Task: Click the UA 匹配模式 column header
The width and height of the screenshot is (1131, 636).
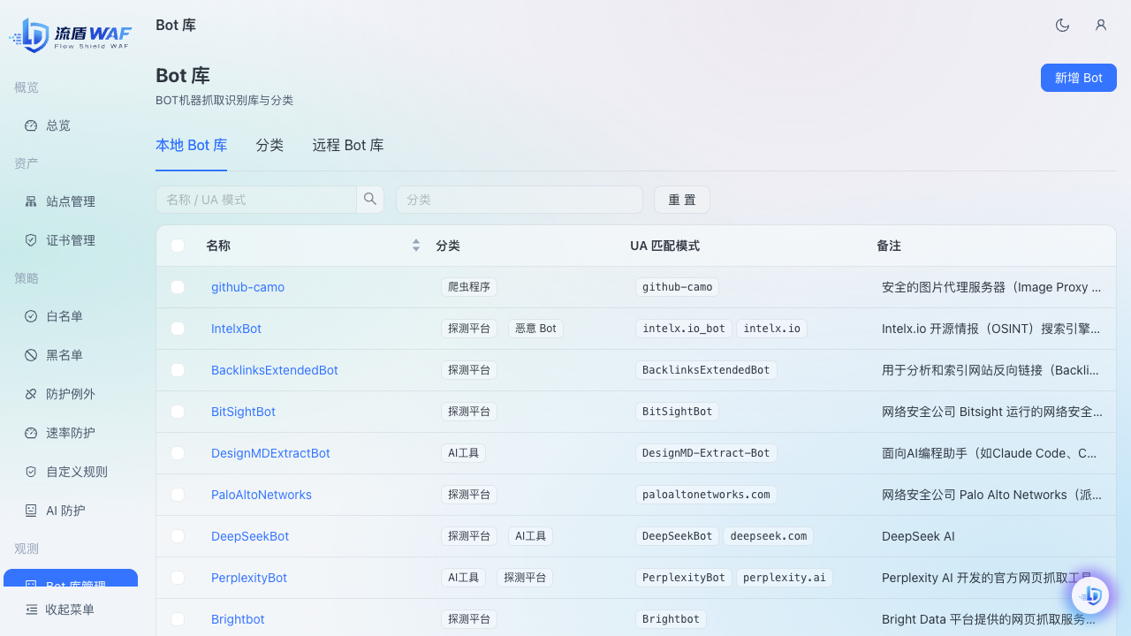Action: point(664,246)
